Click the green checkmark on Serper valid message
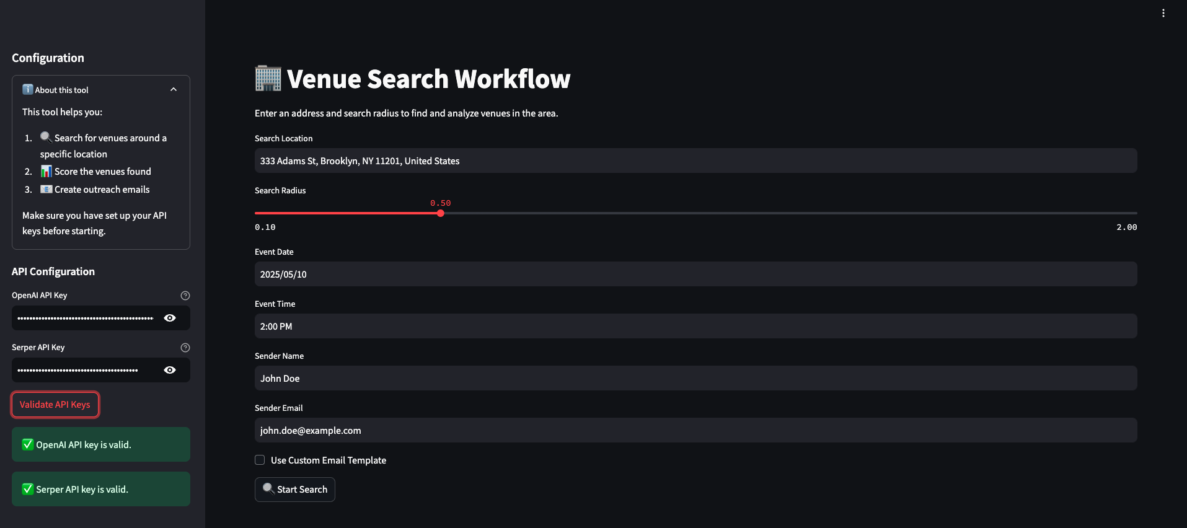The image size is (1187, 528). (28, 489)
